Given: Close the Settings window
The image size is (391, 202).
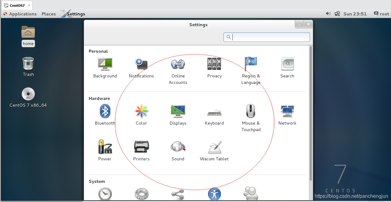Looking at the screenshot, I should tap(308, 24).
